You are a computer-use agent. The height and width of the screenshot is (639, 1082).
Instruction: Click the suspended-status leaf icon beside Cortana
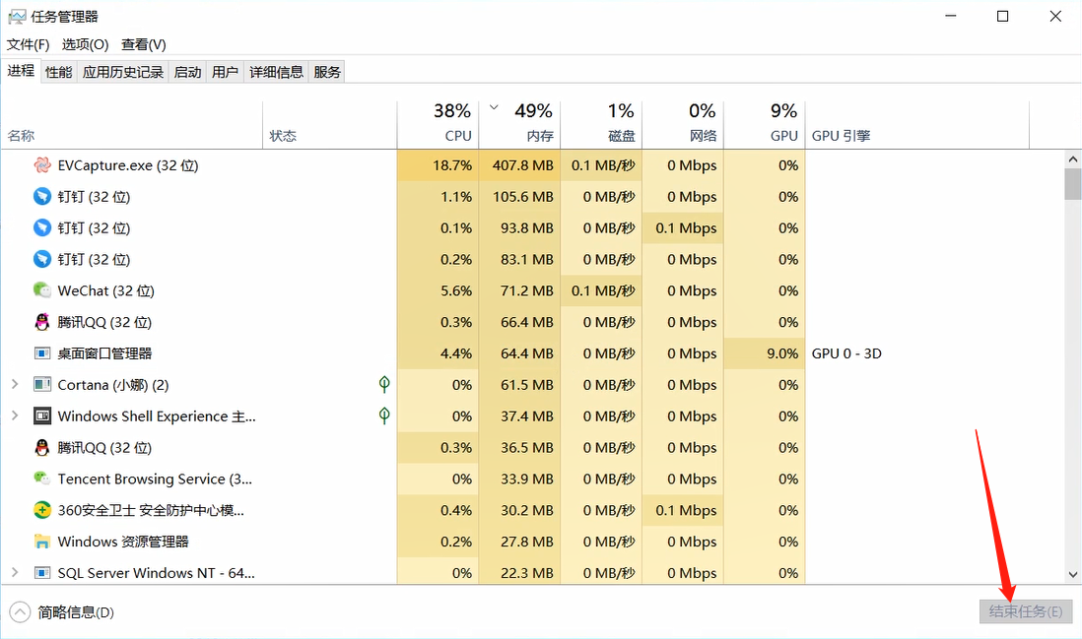pyautogui.click(x=383, y=384)
